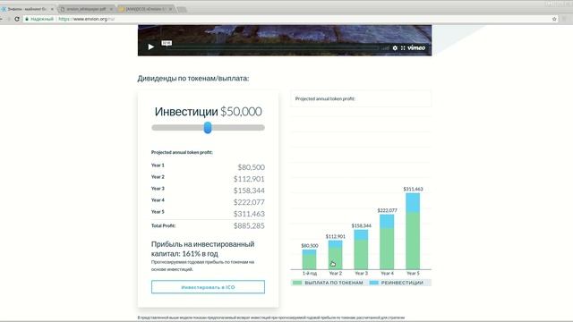The image size is (573, 322).
Task: Click the Total Profit label
Action: [x=163, y=225]
